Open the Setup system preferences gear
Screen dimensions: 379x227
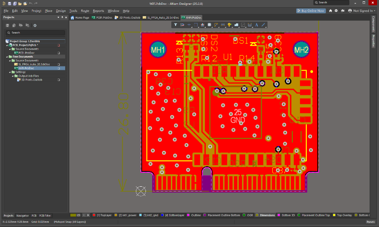336,11
